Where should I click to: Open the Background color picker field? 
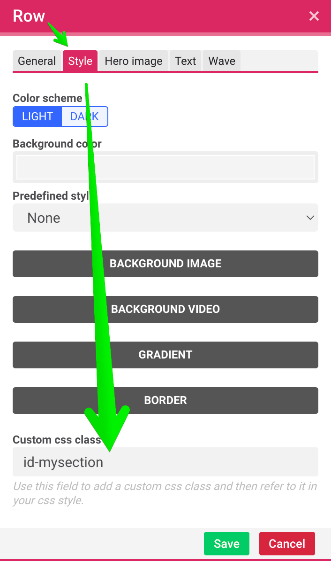point(165,167)
